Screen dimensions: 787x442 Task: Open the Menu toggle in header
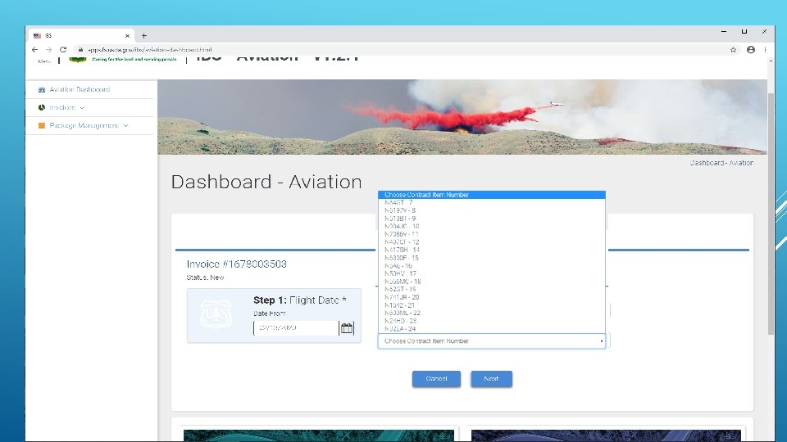click(x=44, y=61)
